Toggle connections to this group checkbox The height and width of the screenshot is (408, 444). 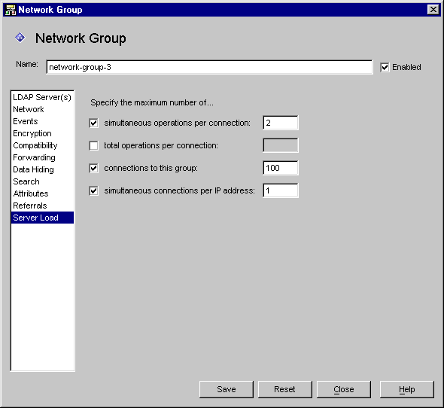[x=94, y=169]
